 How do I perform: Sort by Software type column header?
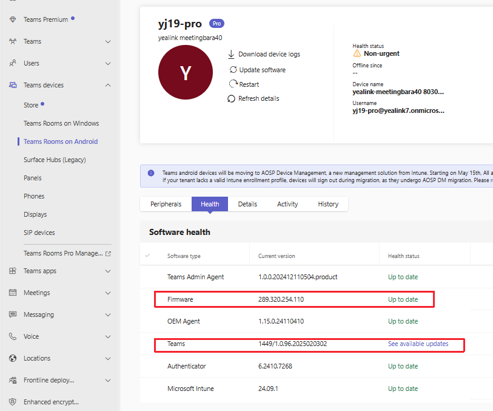point(184,256)
